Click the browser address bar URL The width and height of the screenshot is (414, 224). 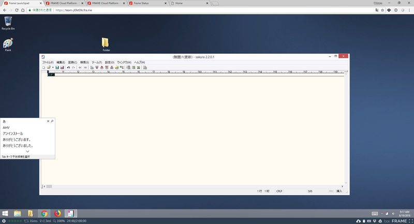point(73,10)
